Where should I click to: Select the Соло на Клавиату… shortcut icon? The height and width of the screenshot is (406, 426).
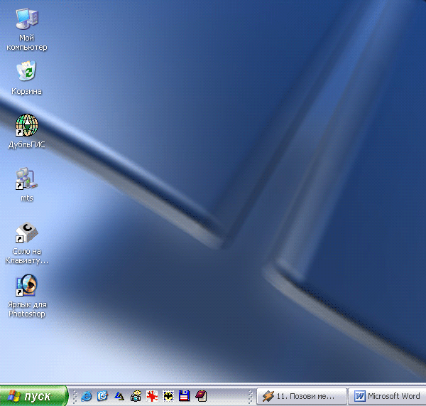(x=27, y=233)
